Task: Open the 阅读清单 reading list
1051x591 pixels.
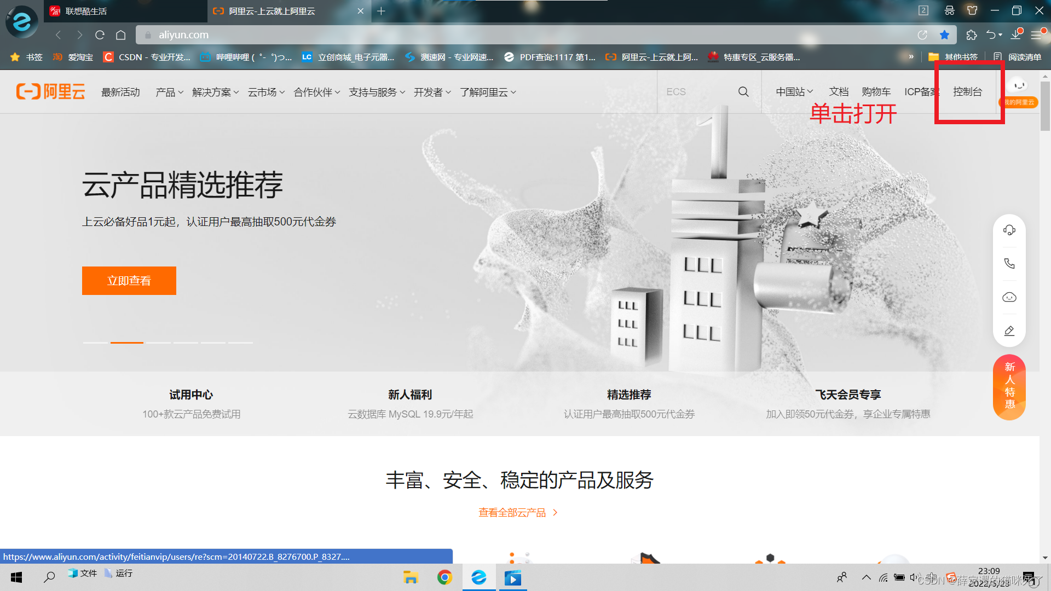Action: 1018,57
